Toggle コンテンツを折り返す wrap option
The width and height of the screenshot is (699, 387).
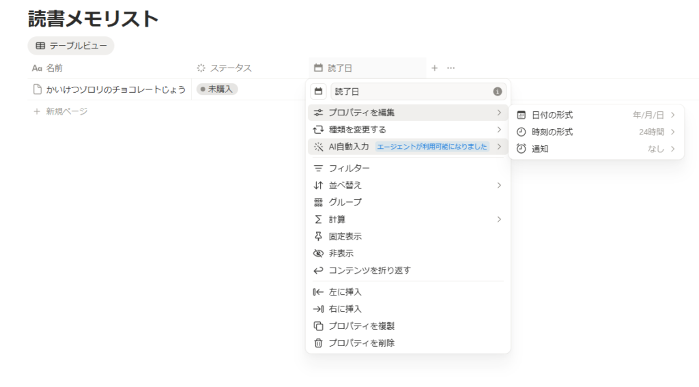(x=369, y=270)
